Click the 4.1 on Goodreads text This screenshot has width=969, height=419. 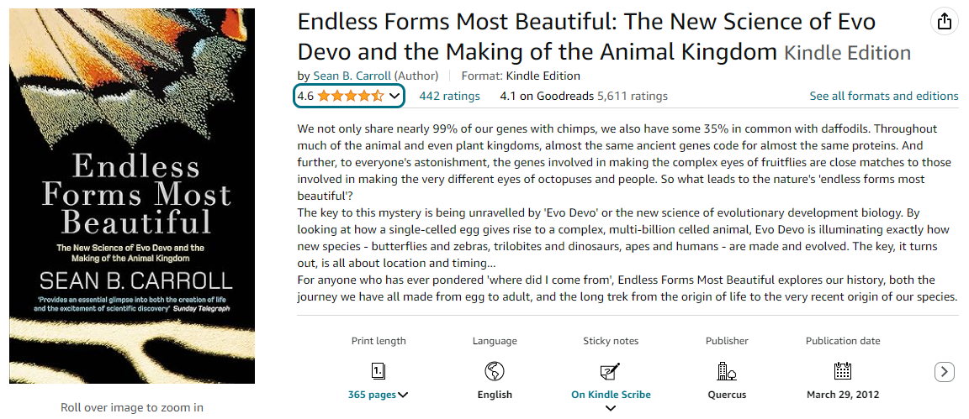546,96
